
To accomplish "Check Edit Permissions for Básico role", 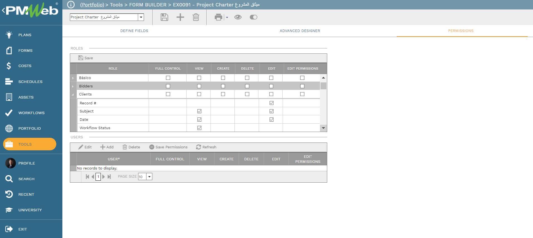I will tap(302, 78).
